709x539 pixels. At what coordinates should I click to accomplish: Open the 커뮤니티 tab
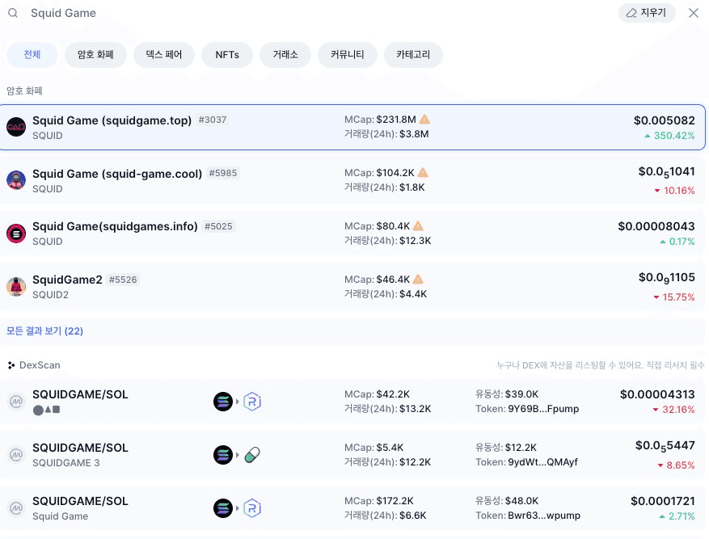click(x=348, y=55)
